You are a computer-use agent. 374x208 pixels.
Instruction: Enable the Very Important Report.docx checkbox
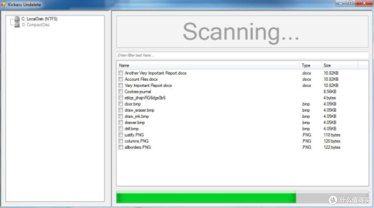[x=121, y=85]
